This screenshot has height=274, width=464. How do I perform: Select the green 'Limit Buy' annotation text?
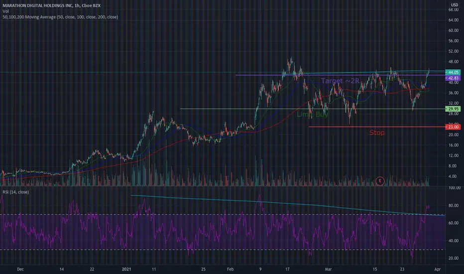point(313,115)
